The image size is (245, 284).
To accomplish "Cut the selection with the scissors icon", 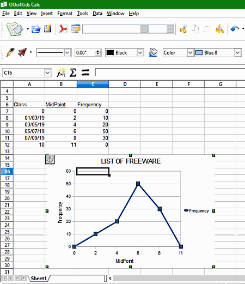I will click(x=183, y=29).
